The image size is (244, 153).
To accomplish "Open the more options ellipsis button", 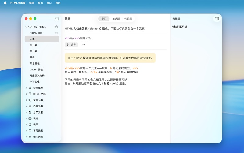I will pyautogui.click(x=84, y=45).
